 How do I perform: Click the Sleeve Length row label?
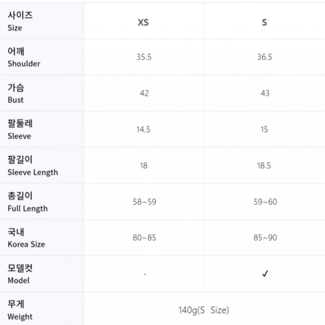click(32, 166)
